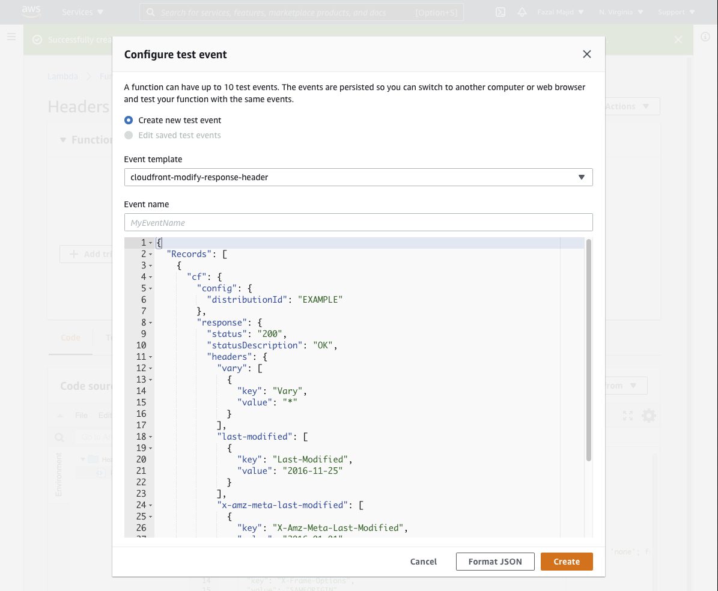Open the notifications bell icon

(522, 12)
